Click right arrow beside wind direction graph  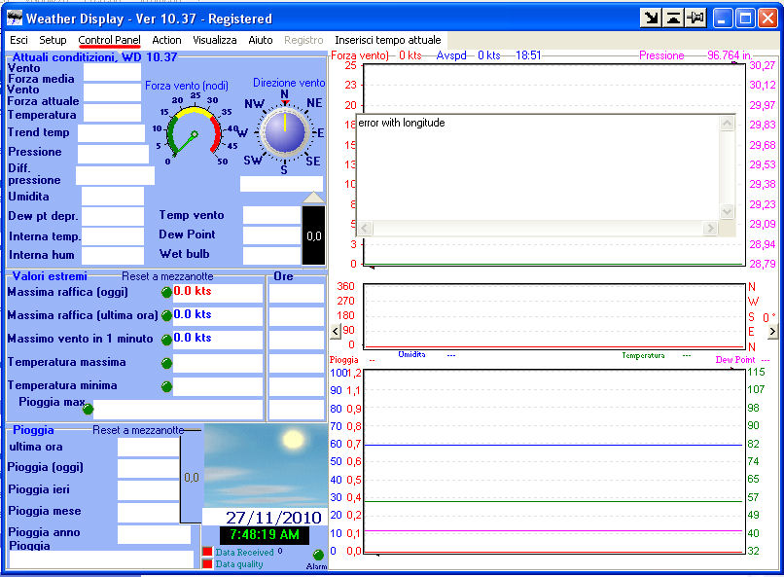click(772, 331)
